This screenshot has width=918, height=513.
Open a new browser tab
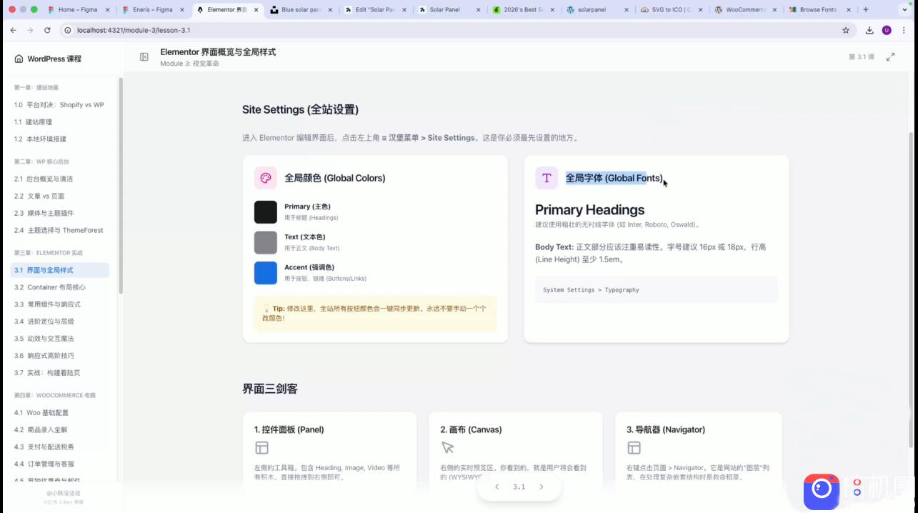point(866,10)
